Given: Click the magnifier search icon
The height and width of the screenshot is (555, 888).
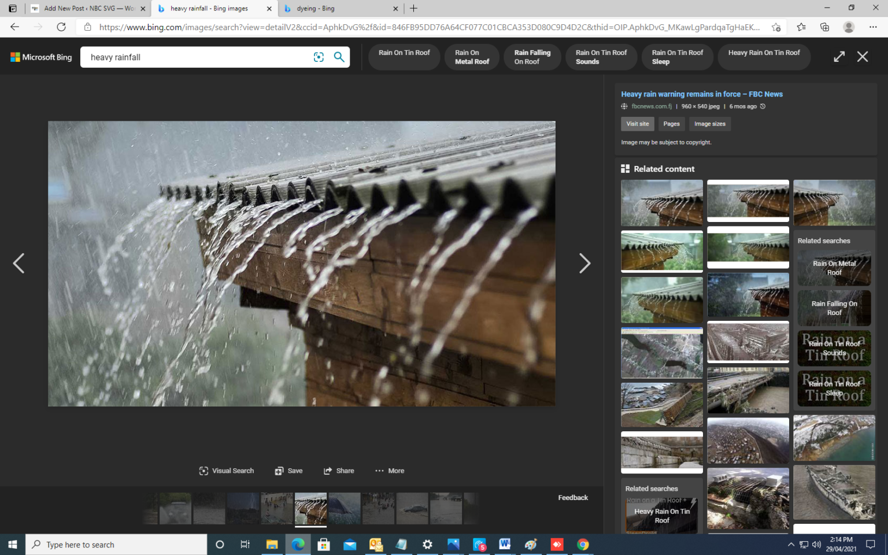Looking at the screenshot, I should [339, 57].
